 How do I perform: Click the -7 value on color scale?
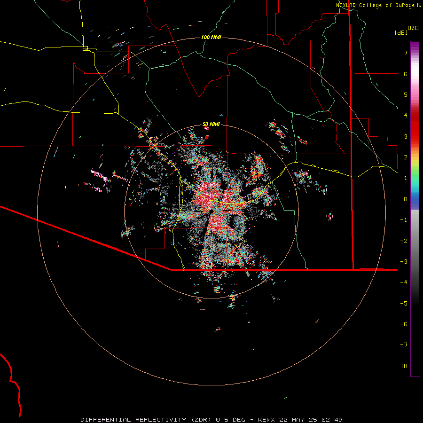404,345
